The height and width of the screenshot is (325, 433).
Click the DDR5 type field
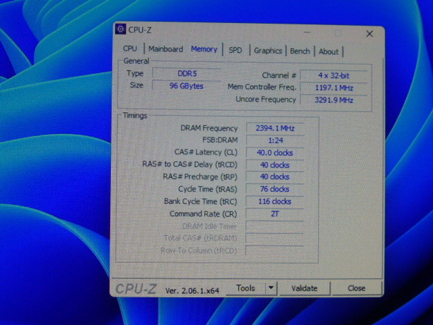point(187,74)
